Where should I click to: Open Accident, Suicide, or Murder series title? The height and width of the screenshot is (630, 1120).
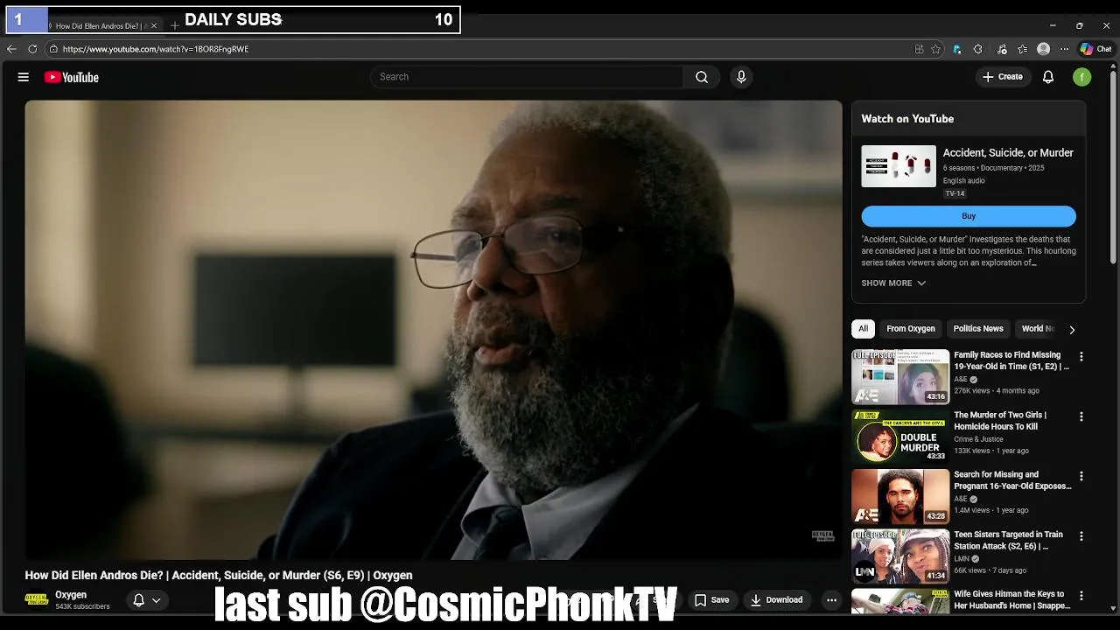pyautogui.click(x=1008, y=153)
